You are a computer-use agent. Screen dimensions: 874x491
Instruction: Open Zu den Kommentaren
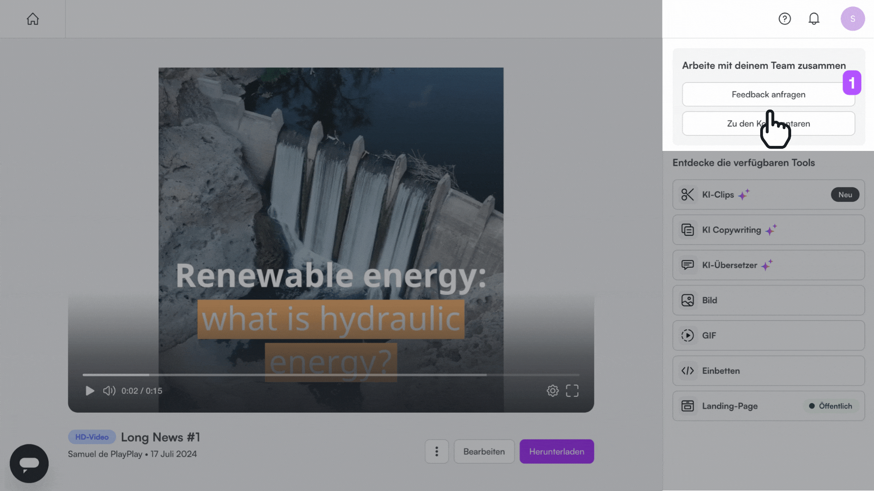tap(768, 124)
